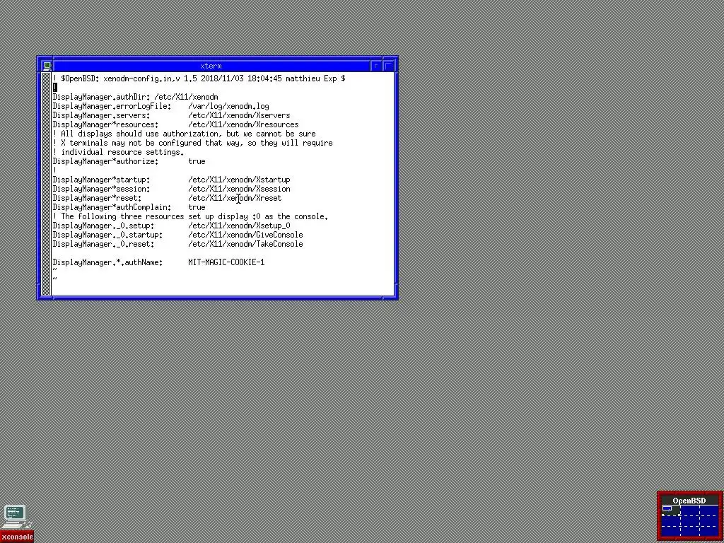This screenshot has height=543, width=724.
Task: Switch to pager's top-middle desktop page
Action: pyautogui.click(x=689, y=510)
